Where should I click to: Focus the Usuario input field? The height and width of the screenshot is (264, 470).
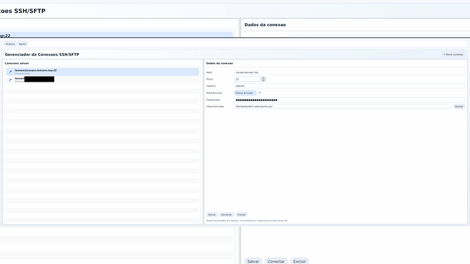(x=349, y=86)
